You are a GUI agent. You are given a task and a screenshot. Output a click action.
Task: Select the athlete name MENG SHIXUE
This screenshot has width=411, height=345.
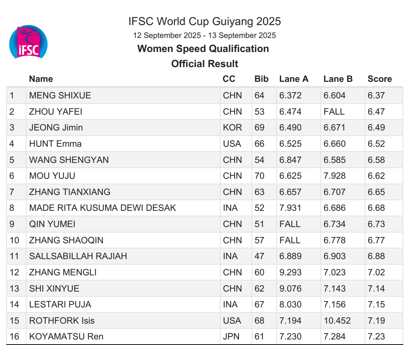[60, 95]
